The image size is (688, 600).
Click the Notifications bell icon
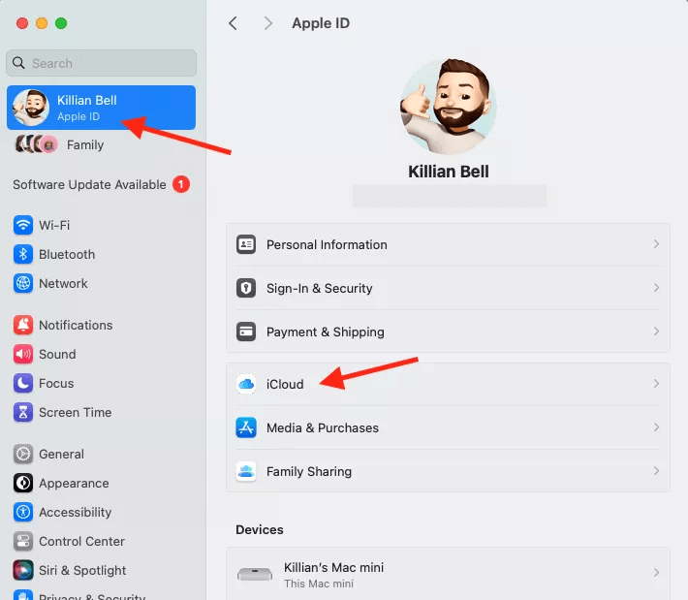pos(23,326)
